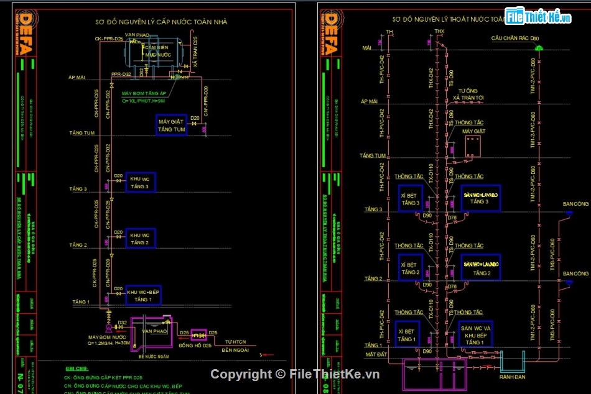Screen dimensions: 591x394
Task: Click the SƠ ĐỒ NGUYÊN LÝ CẤP NƯỚC title
Action: point(161,22)
